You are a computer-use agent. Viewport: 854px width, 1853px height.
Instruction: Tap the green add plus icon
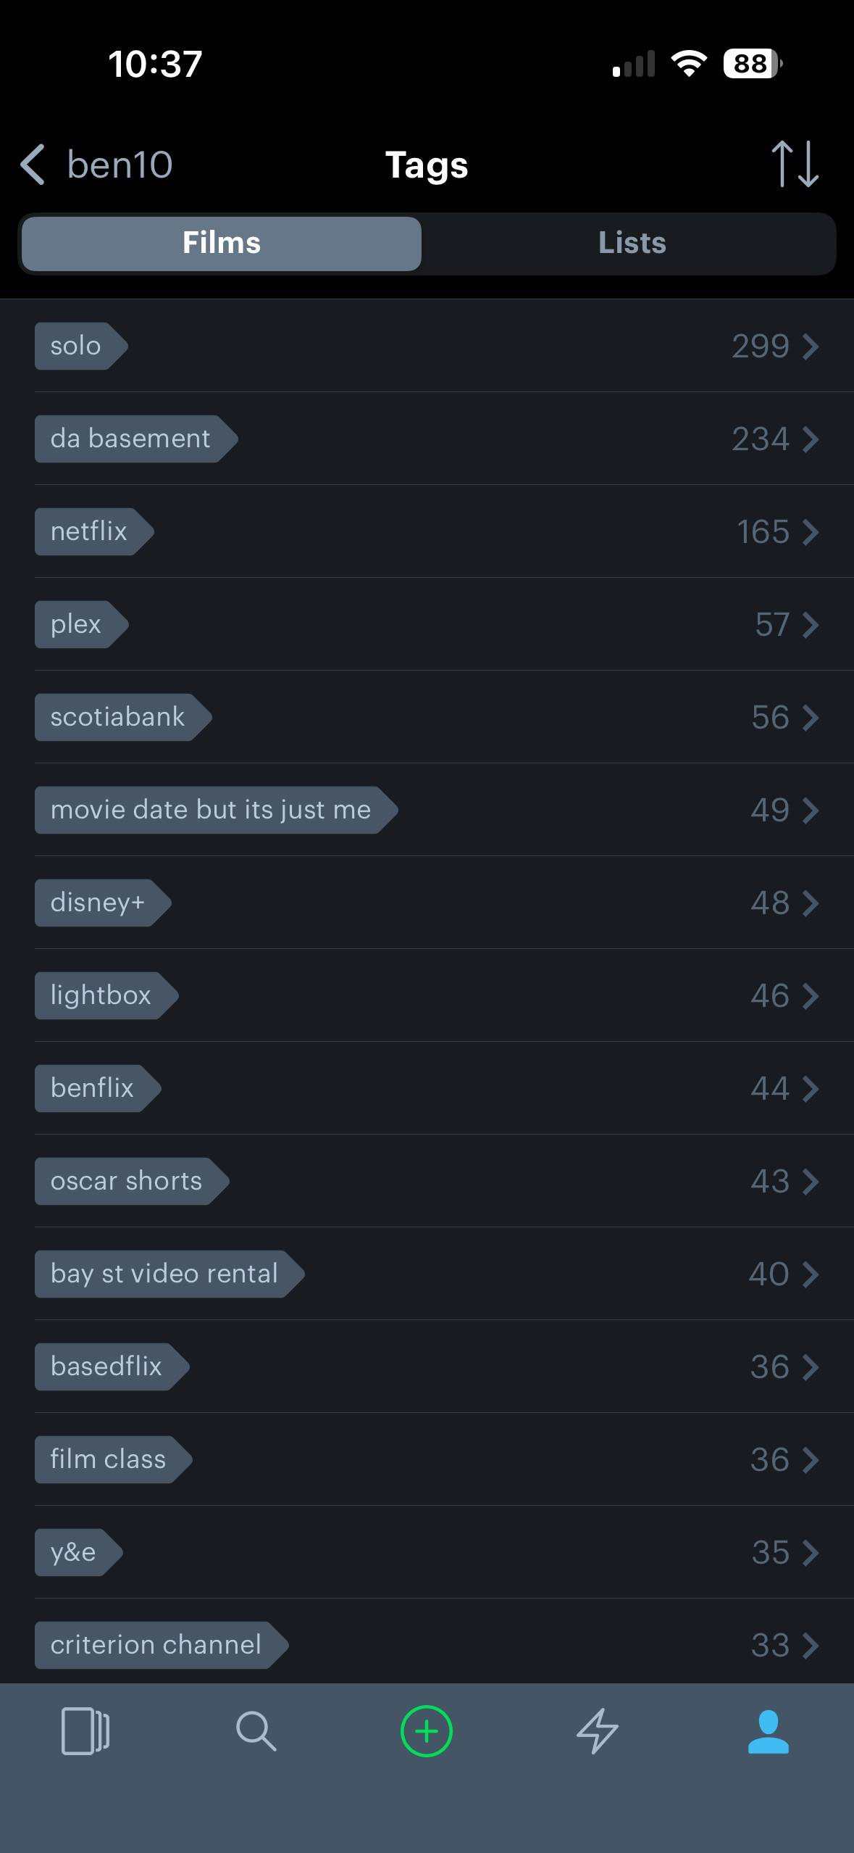[x=427, y=1731]
